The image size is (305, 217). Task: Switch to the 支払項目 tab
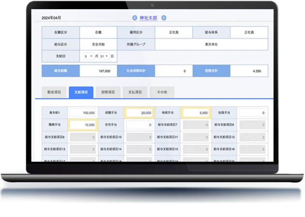[135, 92]
